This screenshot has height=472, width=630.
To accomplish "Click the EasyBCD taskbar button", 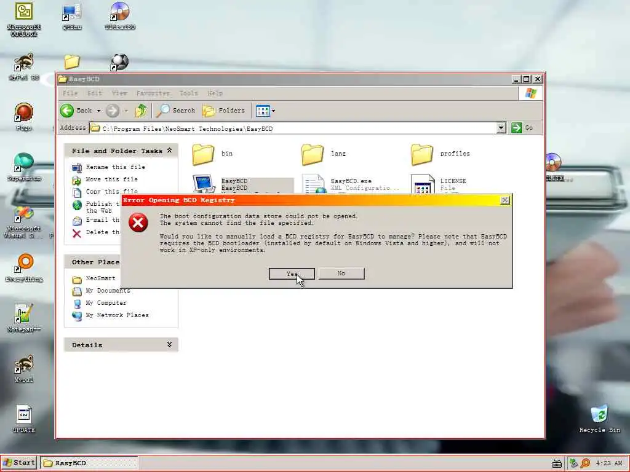I will tap(89, 463).
